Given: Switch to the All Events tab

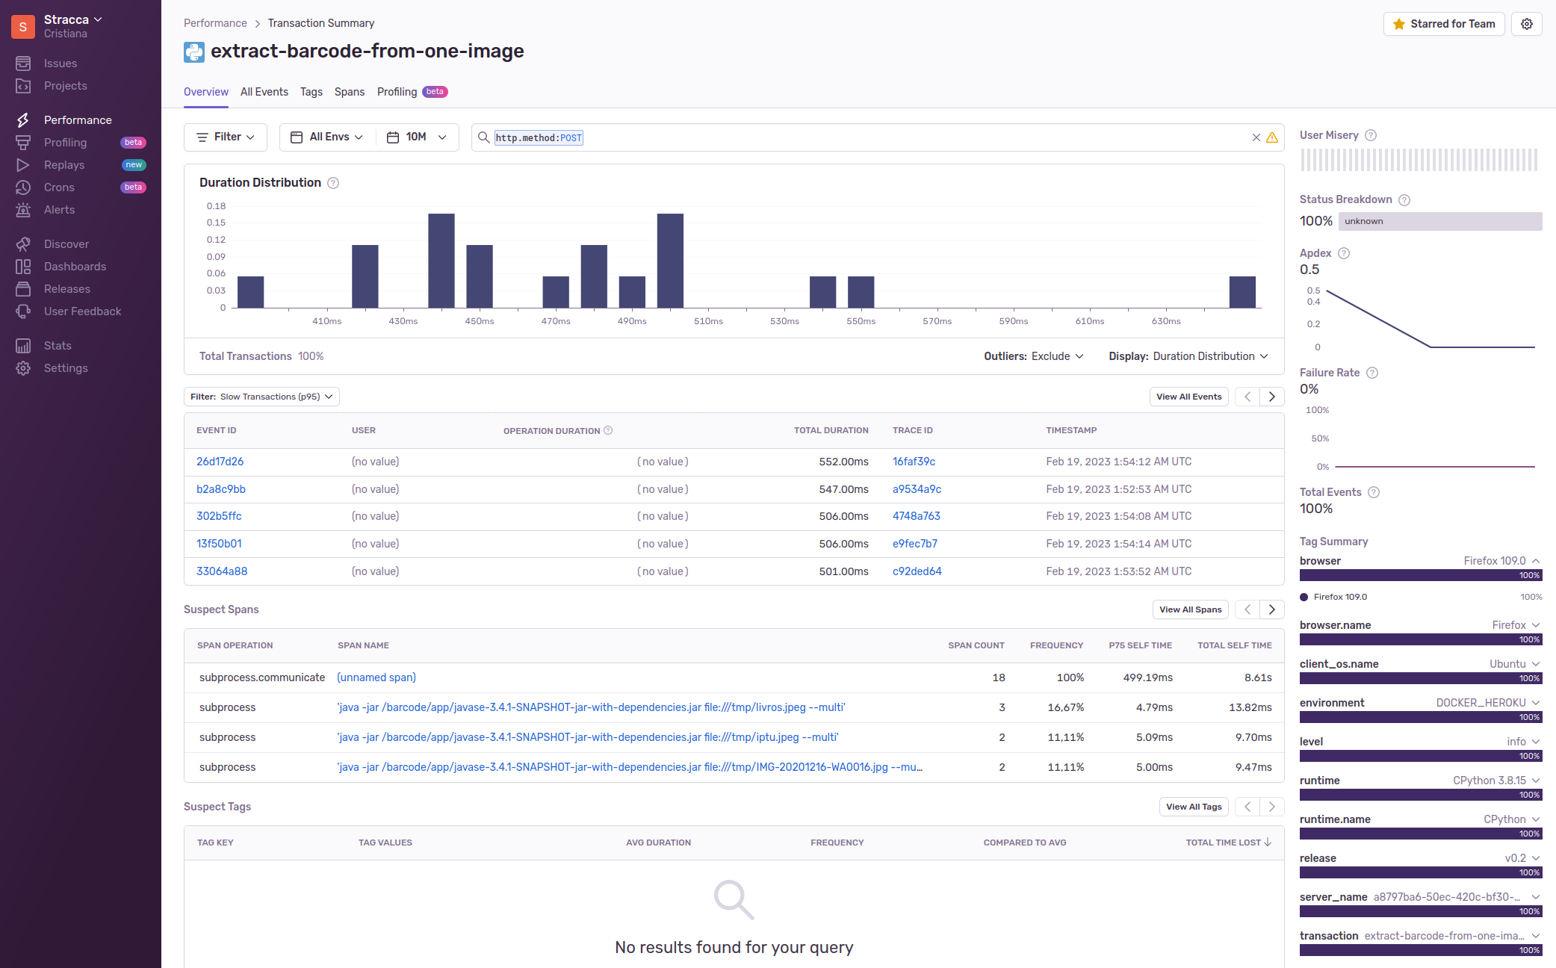Looking at the screenshot, I should 264,92.
